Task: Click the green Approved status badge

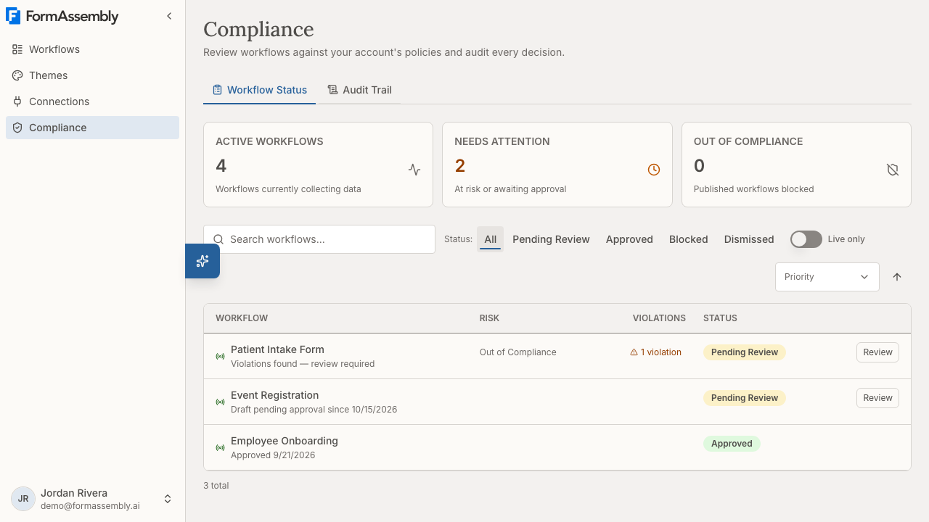Action: [x=732, y=444]
